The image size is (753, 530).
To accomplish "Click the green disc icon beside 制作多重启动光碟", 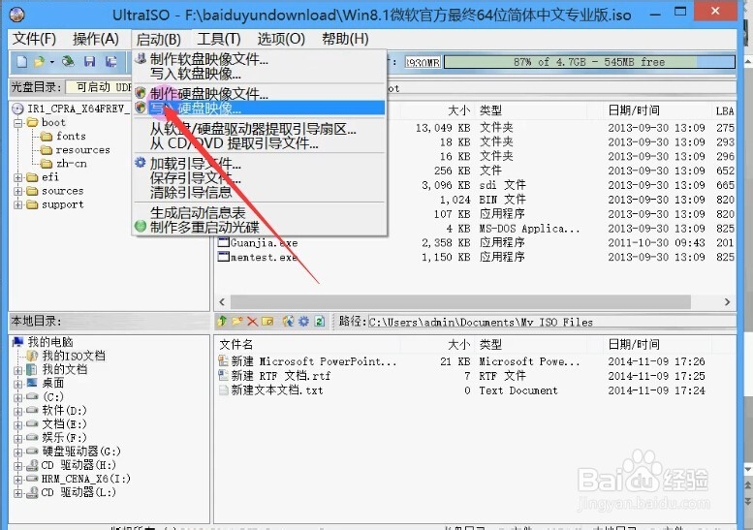I will pos(141,226).
